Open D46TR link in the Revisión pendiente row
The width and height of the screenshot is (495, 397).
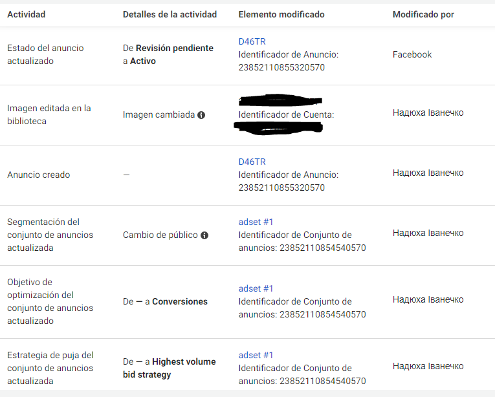pyautogui.click(x=252, y=41)
